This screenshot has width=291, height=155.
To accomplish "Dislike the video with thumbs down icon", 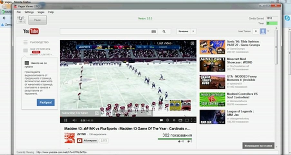I will (x=189, y=142).
